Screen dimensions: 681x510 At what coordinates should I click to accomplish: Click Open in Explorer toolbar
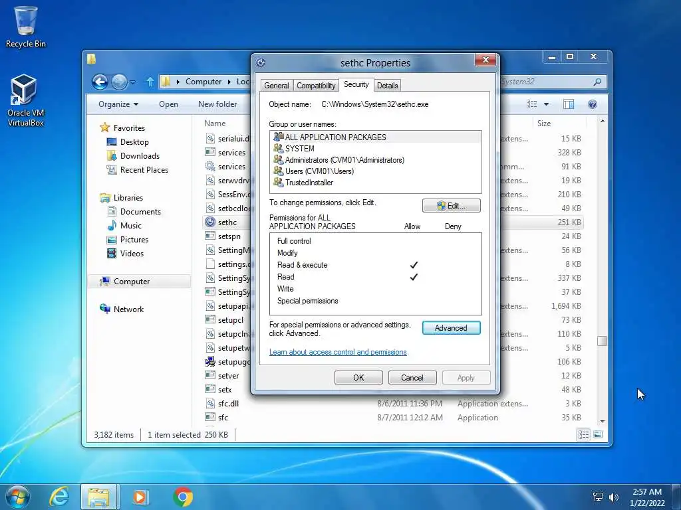[x=168, y=104]
